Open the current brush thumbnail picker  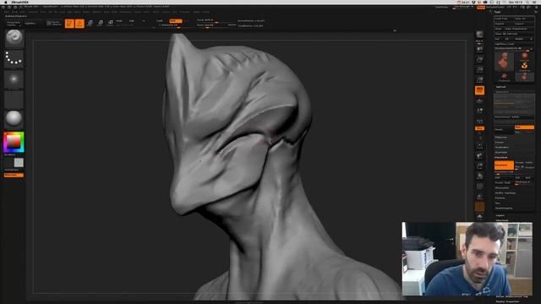click(x=14, y=38)
